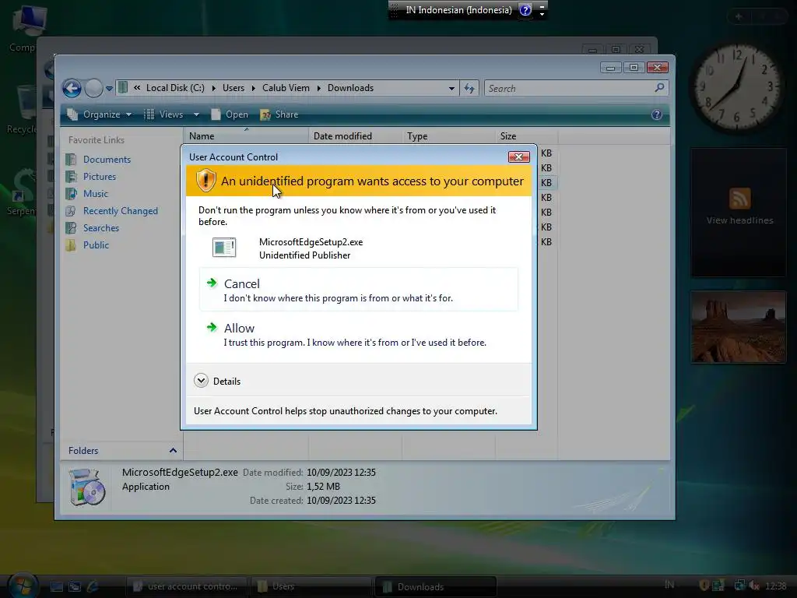Open the recent pages dropdown arrow

pos(109,89)
